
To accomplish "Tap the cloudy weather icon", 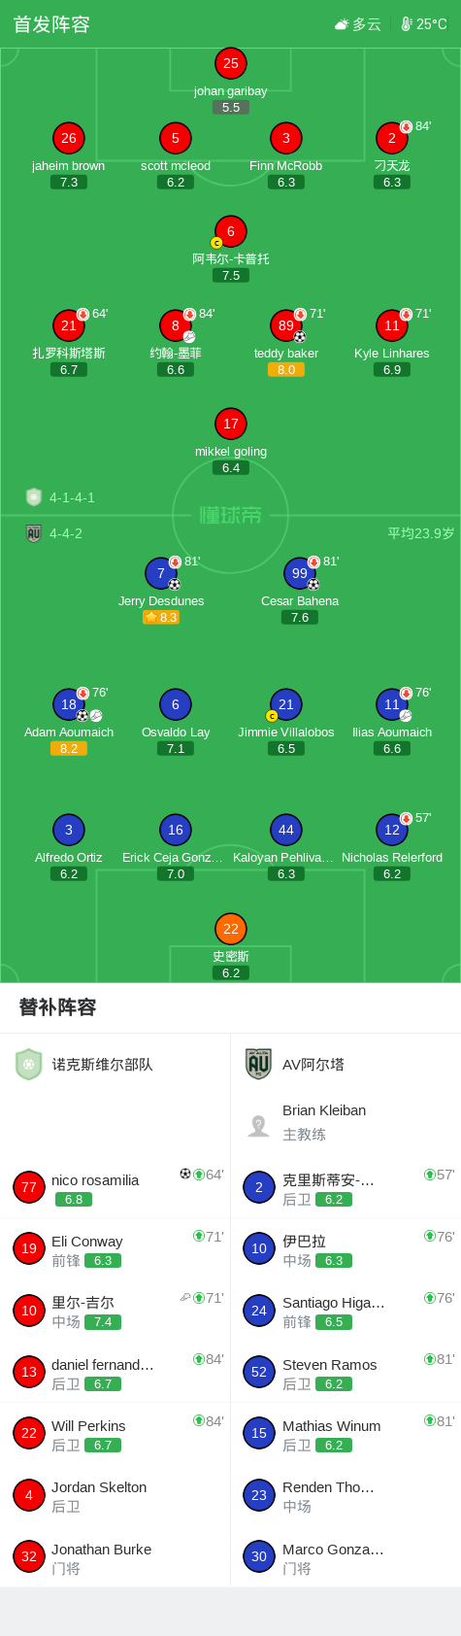I will point(342,24).
